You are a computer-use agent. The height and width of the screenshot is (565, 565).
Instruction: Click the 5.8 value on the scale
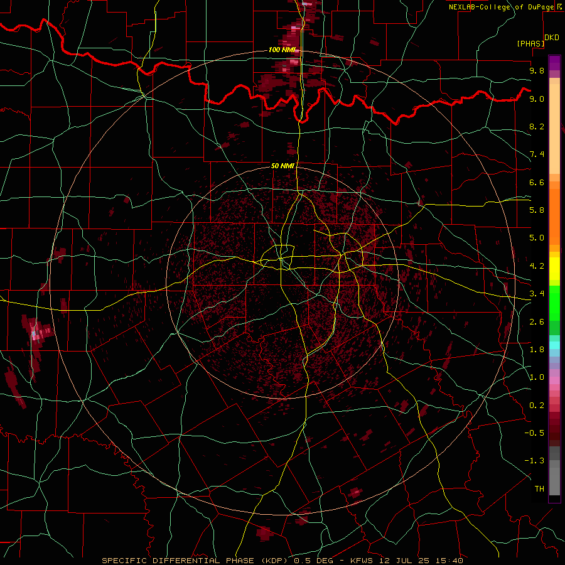(537, 210)
